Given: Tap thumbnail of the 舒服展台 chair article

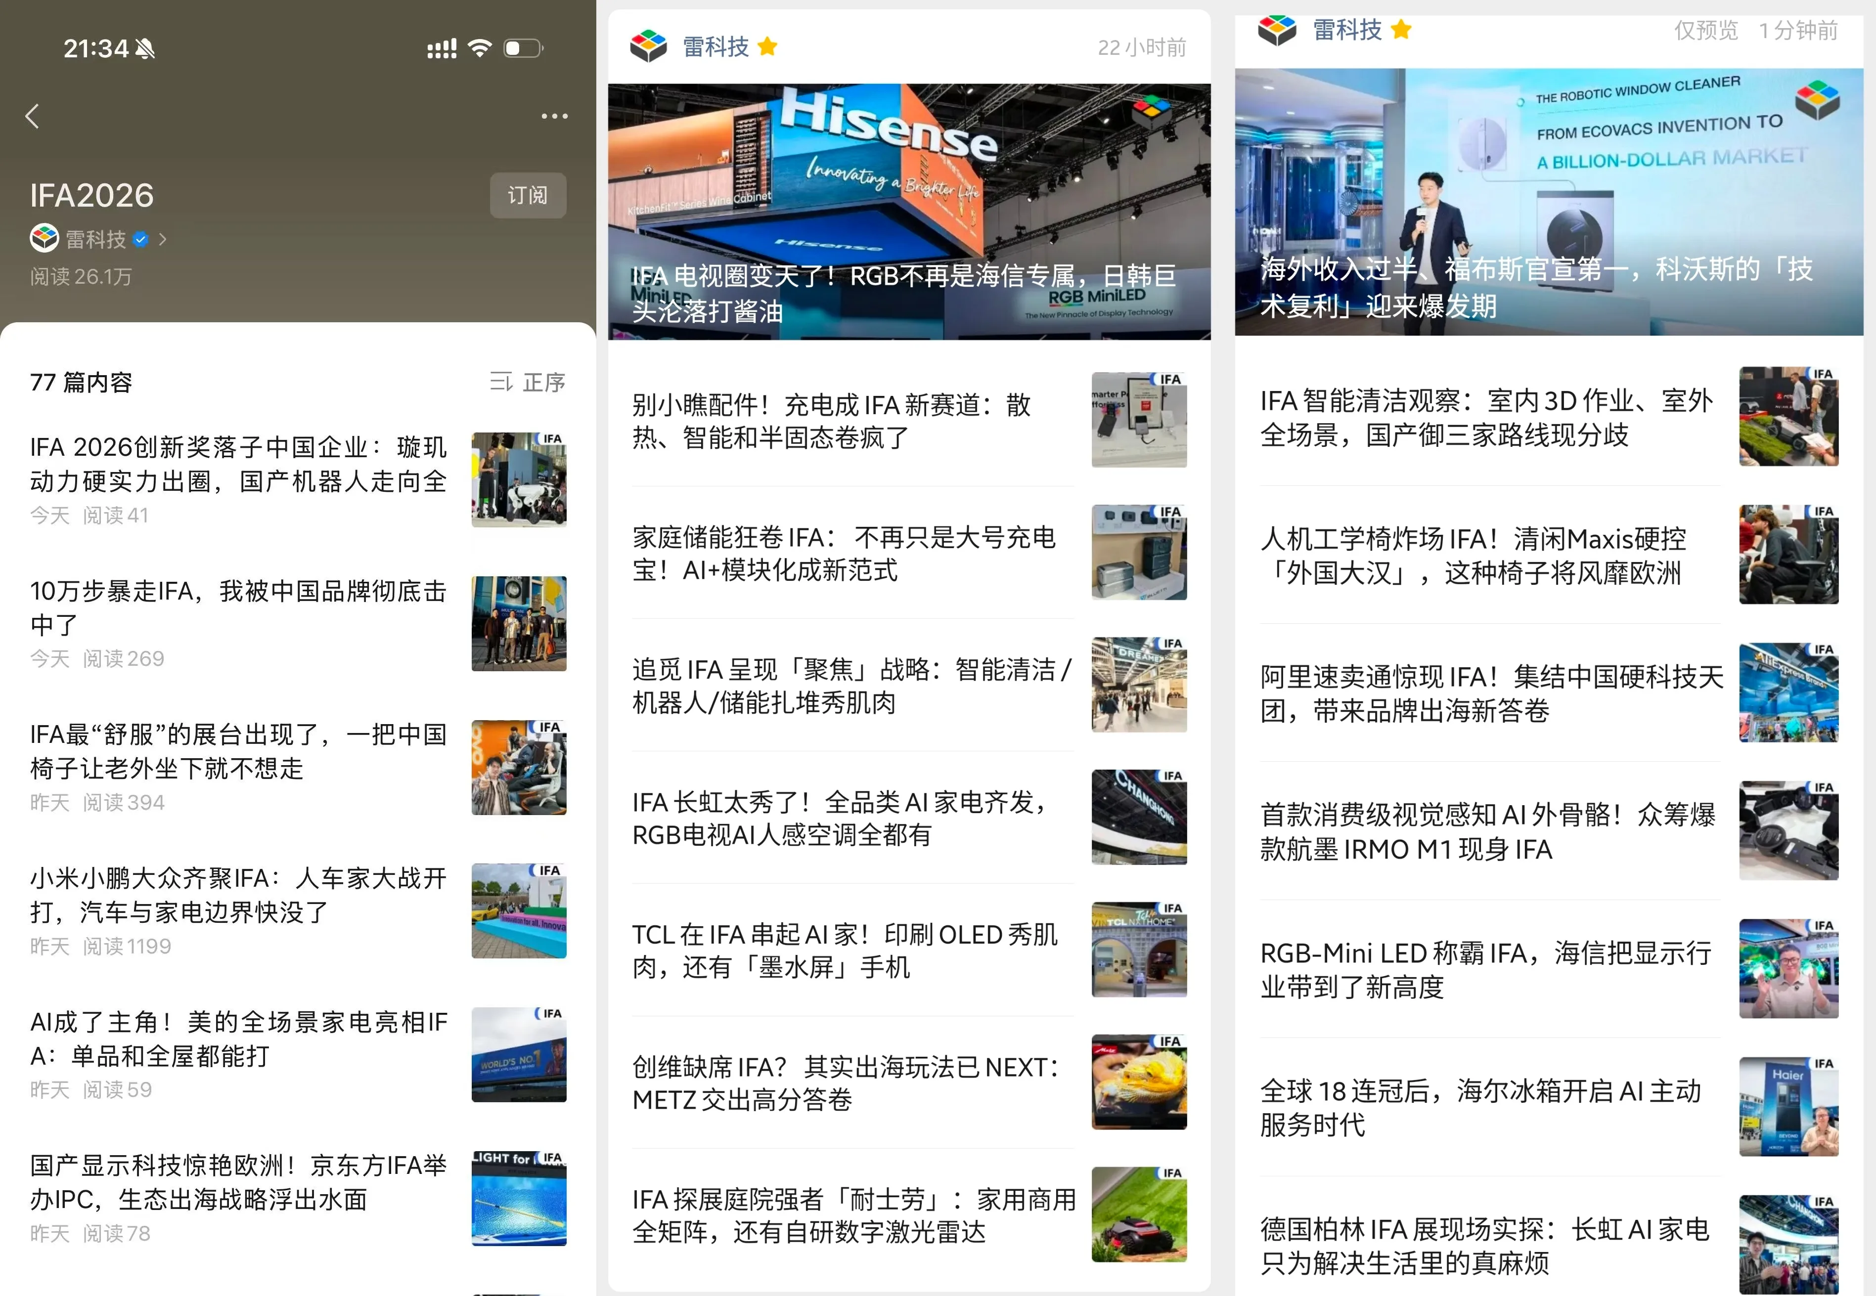Looking at the screenshot, I should 519,767.
